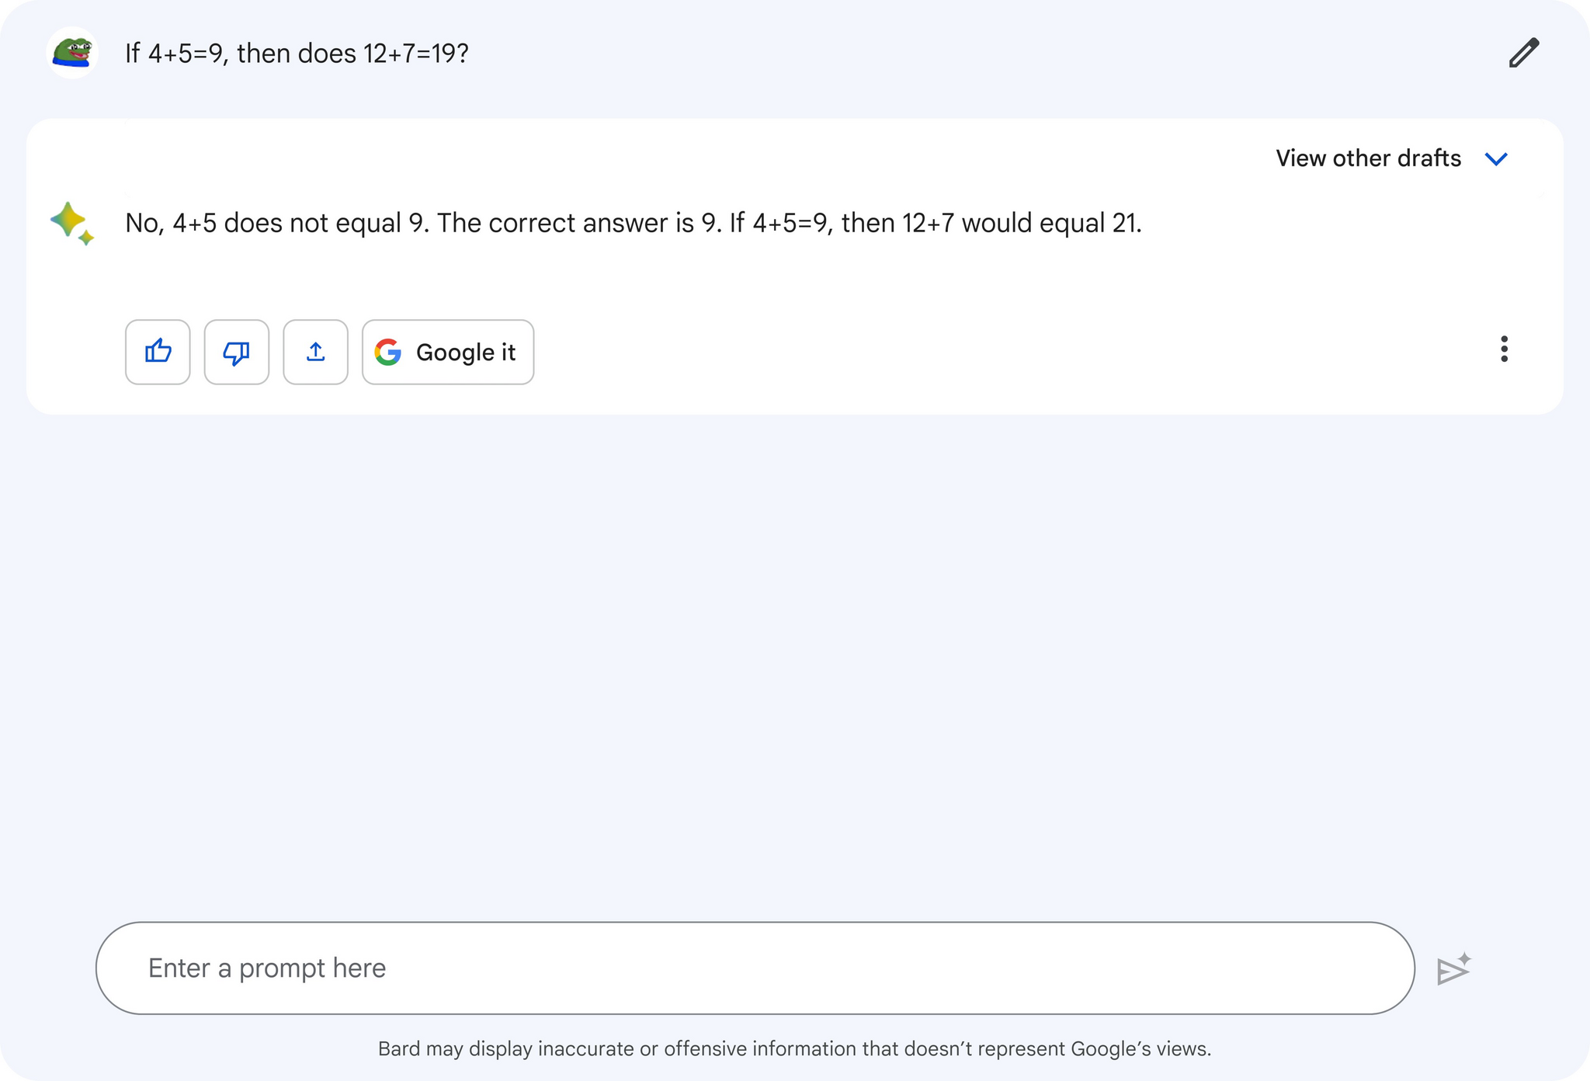
Task: Dislike the response with thumbs down
Action: tap(237, 352)
